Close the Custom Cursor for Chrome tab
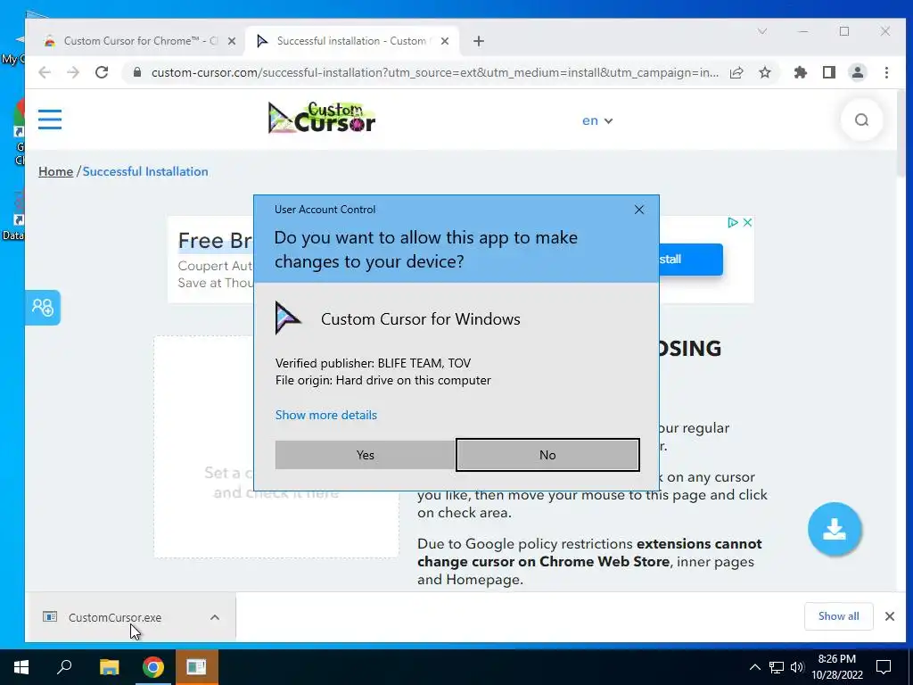 (x=232, y=41)
